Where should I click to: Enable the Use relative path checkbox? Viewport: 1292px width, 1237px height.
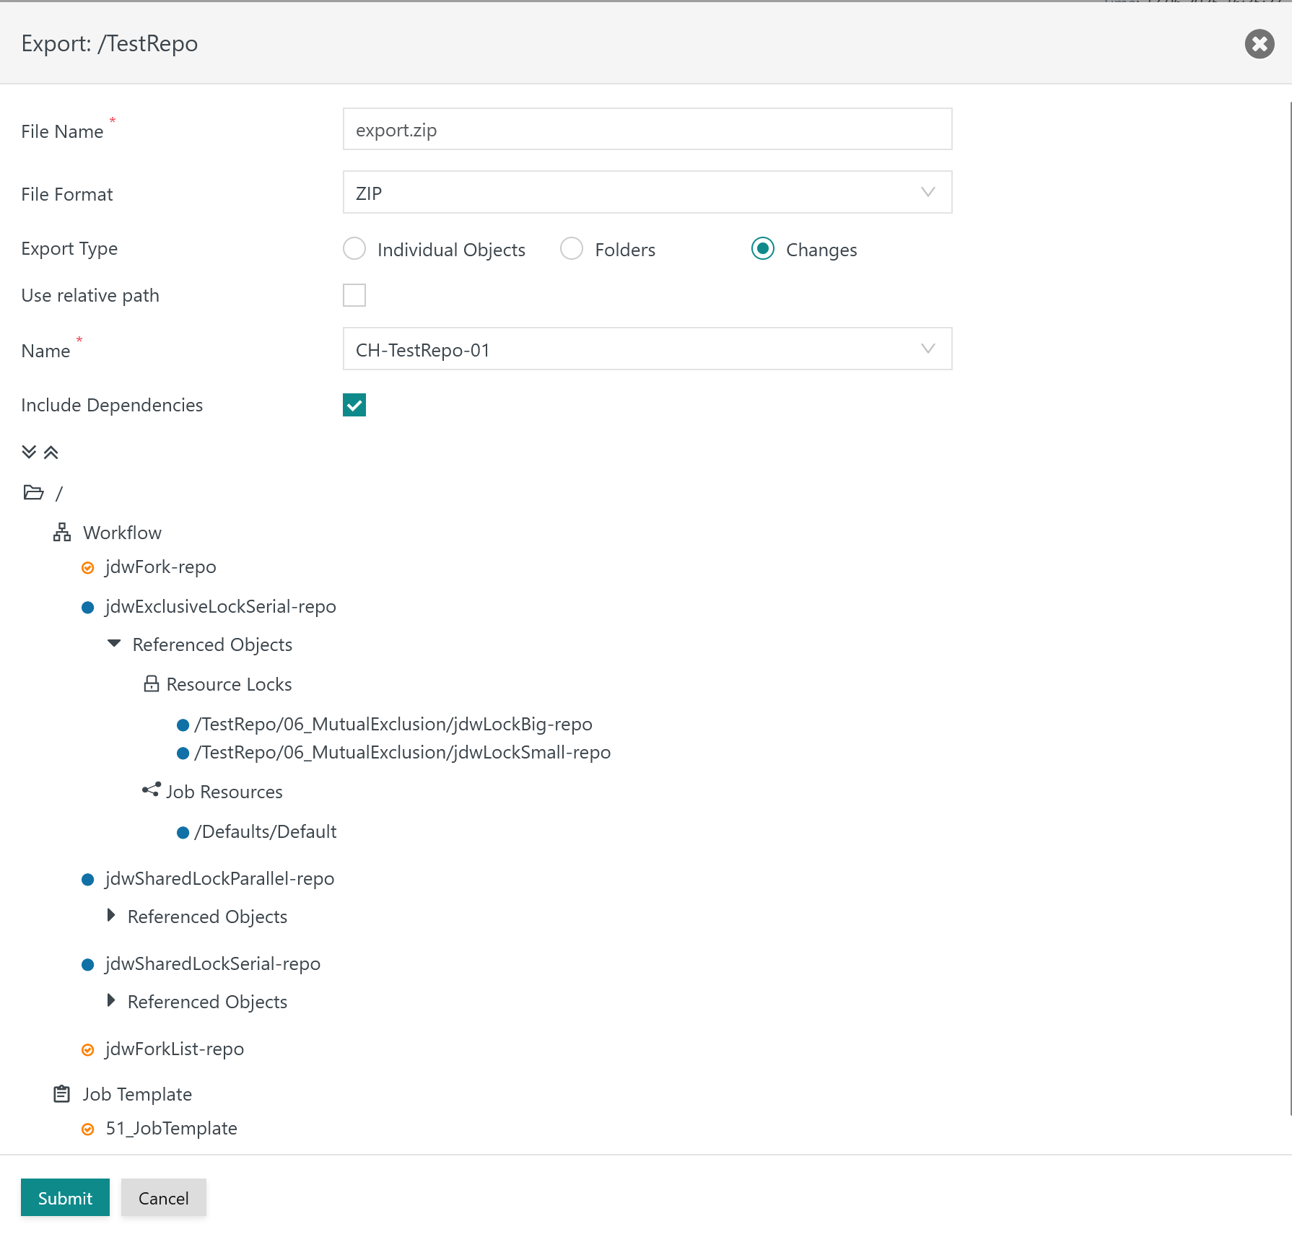pyautogui.click(x=354, y=295)
